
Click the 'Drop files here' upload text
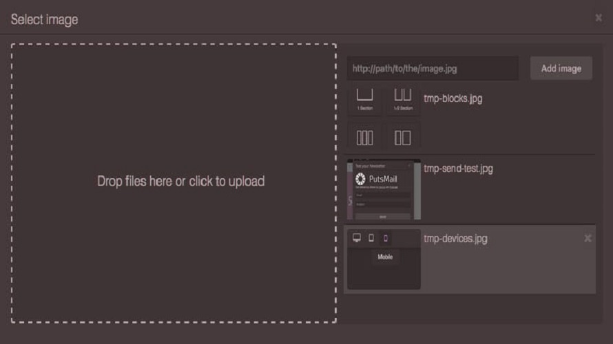tap(180, 182)
